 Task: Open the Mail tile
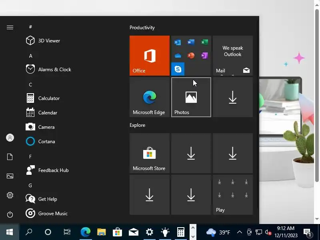pyautogui.click(x=233, y=56)
